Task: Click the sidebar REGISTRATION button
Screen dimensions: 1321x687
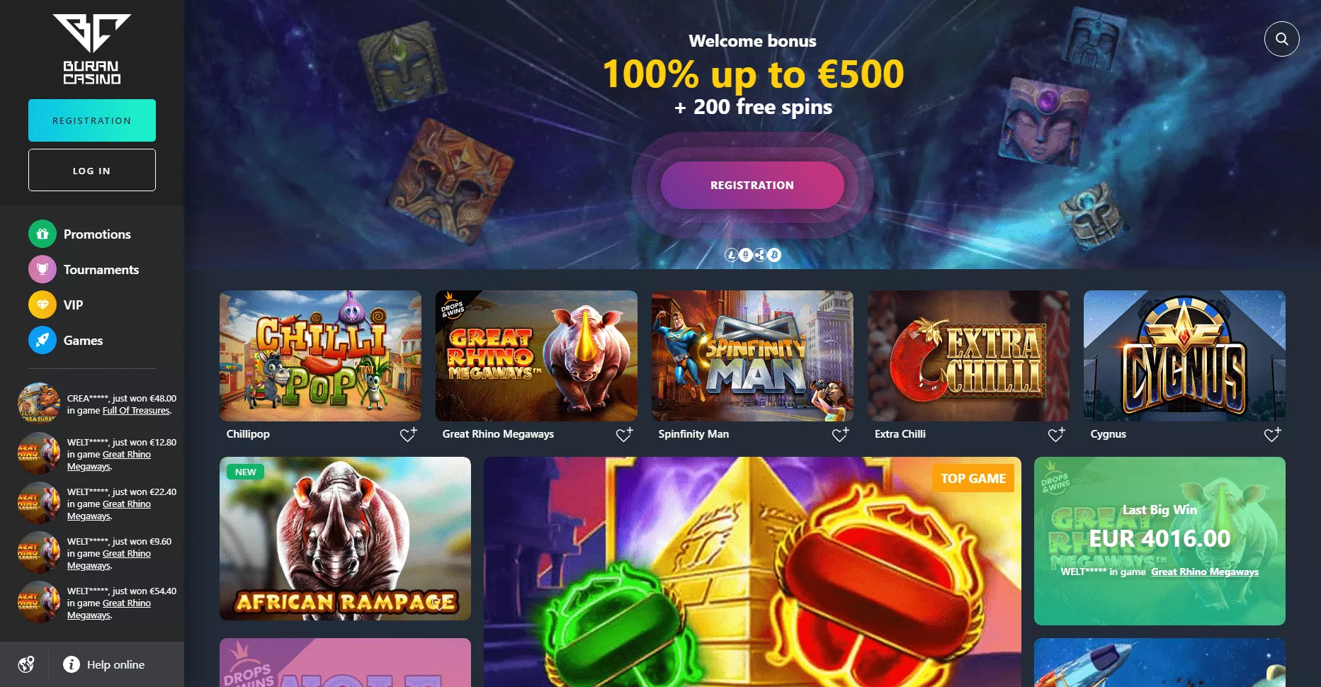Action: pos(92,120)
